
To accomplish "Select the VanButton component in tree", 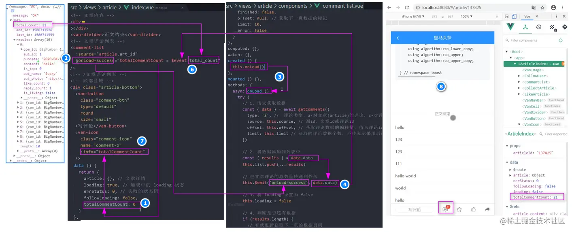I will coord(534,118).
